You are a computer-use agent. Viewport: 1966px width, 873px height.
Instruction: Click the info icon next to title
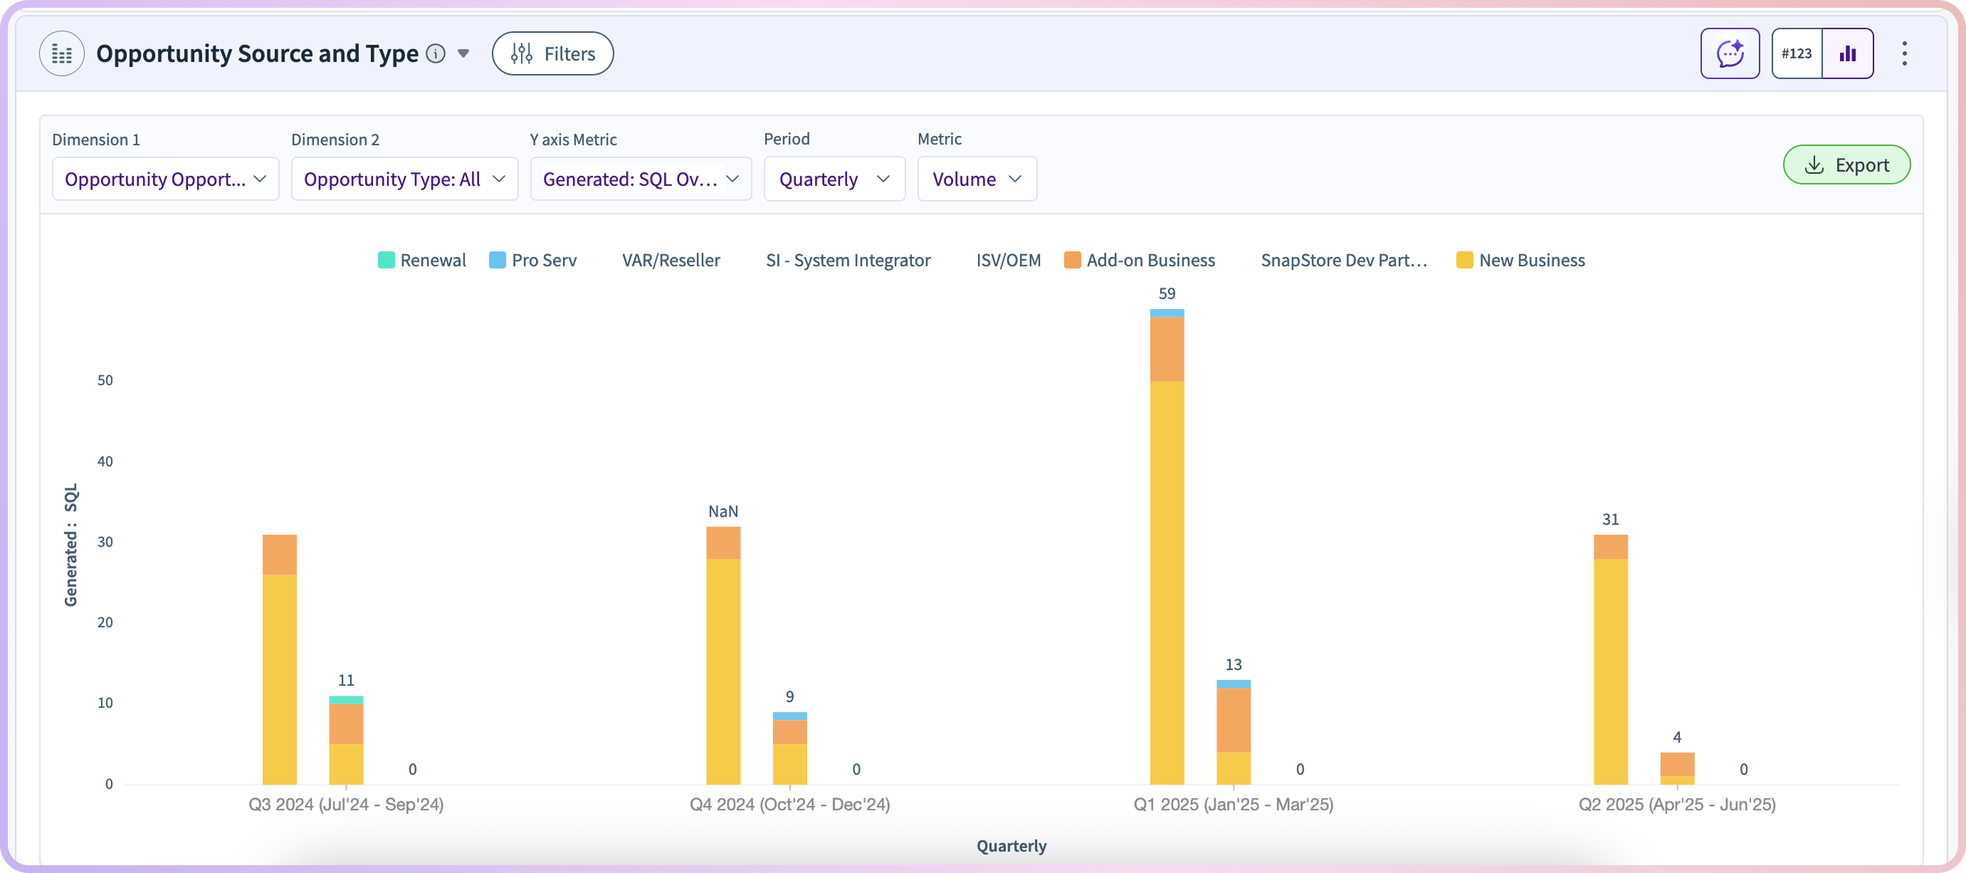pyautogui.click(x=436, y=53)
